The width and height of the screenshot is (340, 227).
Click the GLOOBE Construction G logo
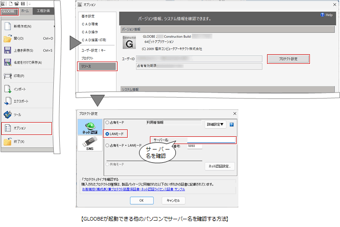[x=129, y=42]
